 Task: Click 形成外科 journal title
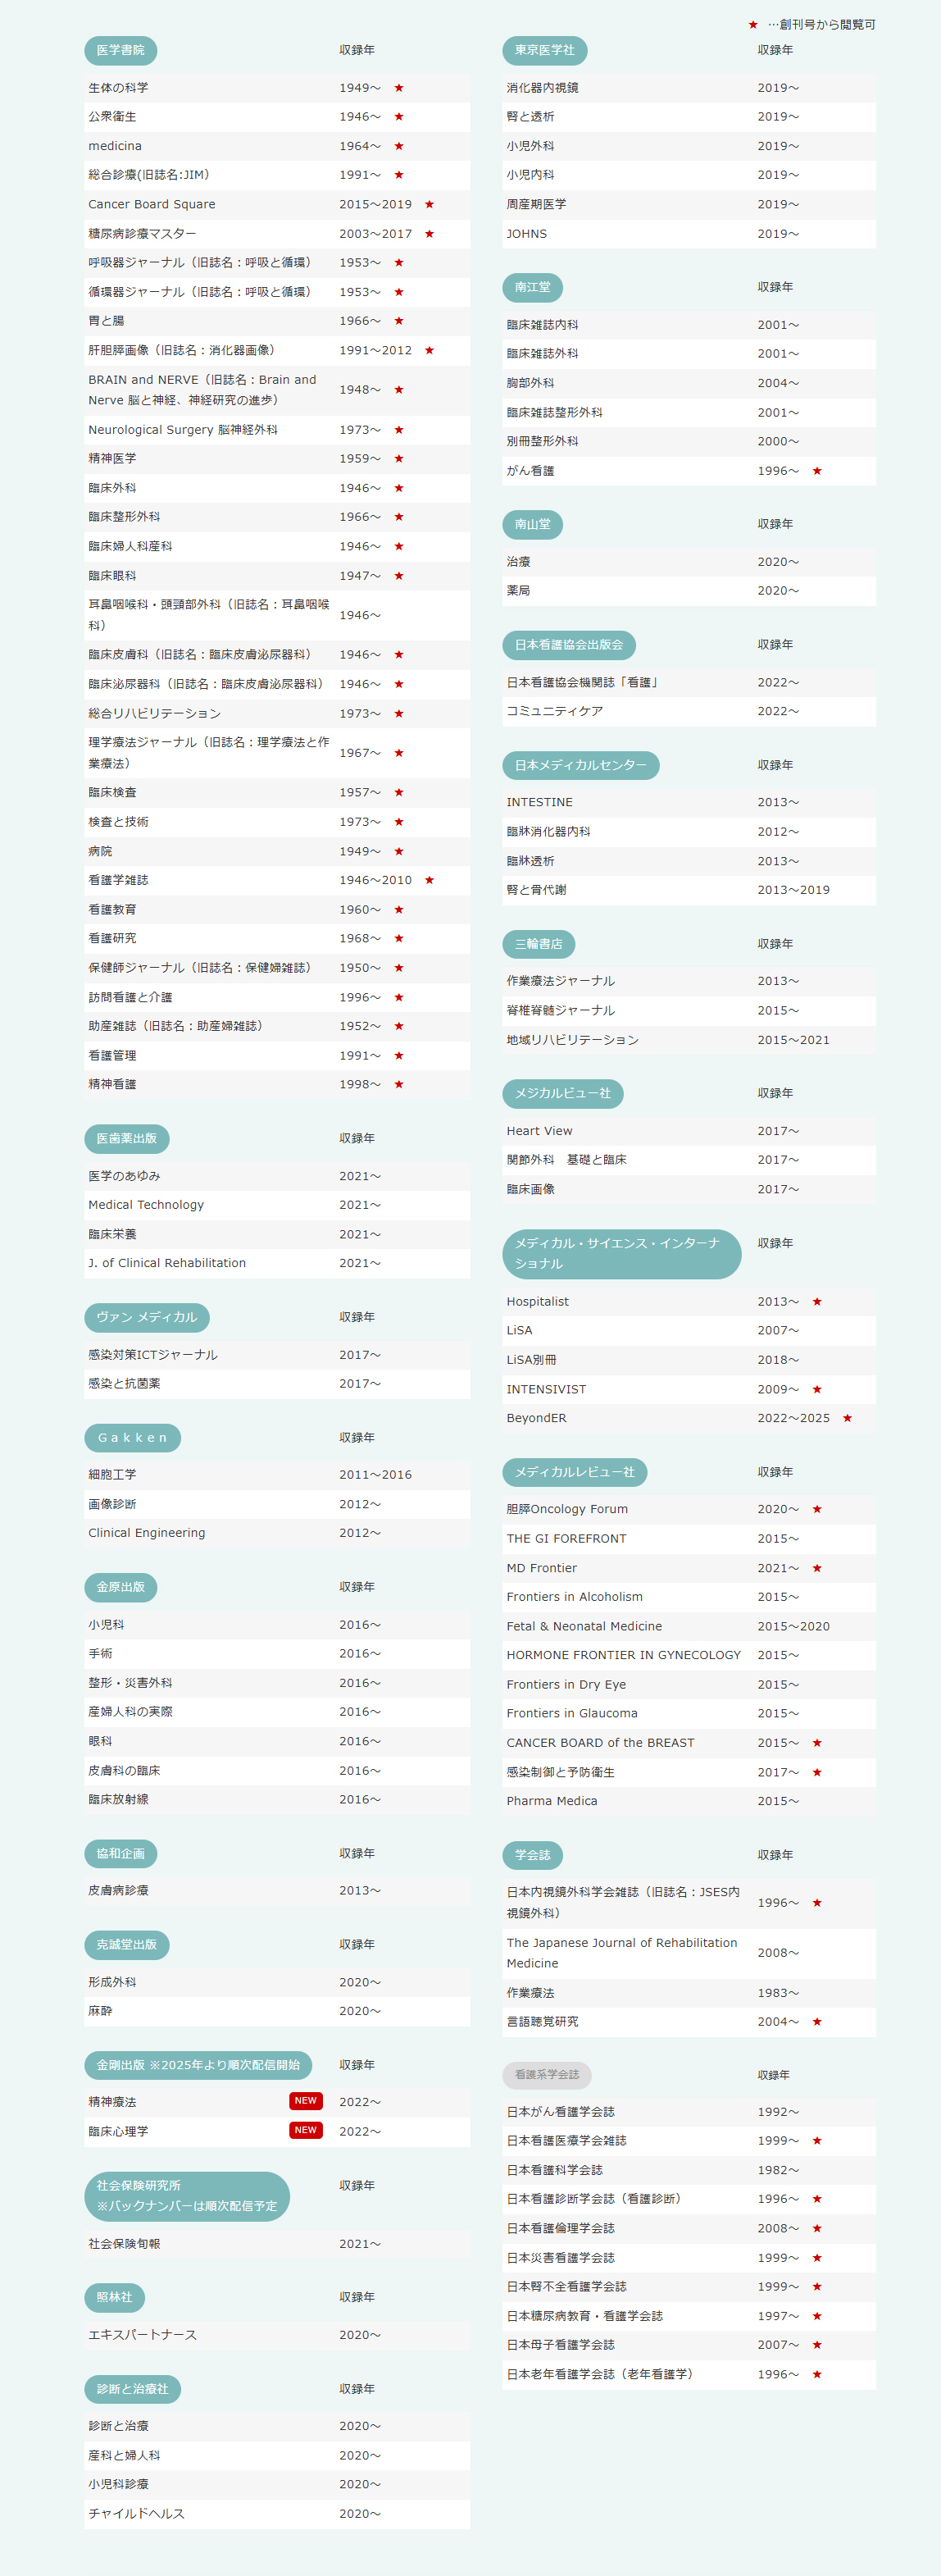point(112,1982)
